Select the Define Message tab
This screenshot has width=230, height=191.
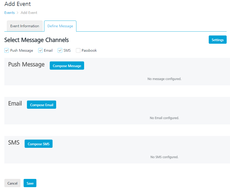tap(60, 26)
